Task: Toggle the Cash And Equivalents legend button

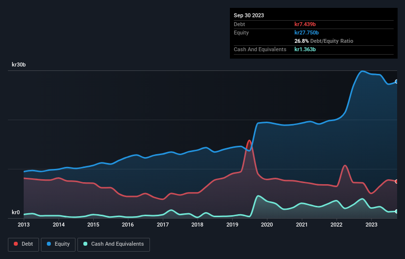Action: pyautogui.click(x=113, y=244)
